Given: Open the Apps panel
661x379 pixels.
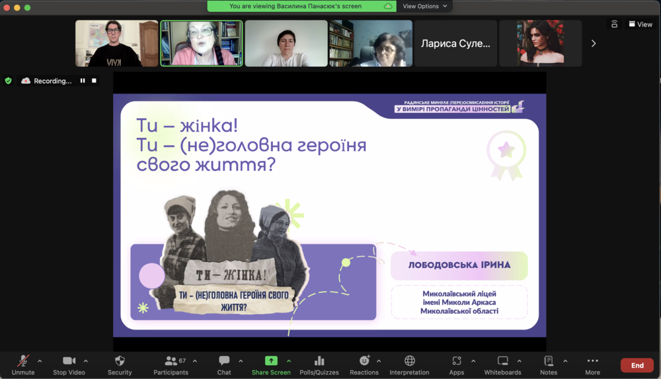Looking at the screenshot, I should [x=457, y=365].
